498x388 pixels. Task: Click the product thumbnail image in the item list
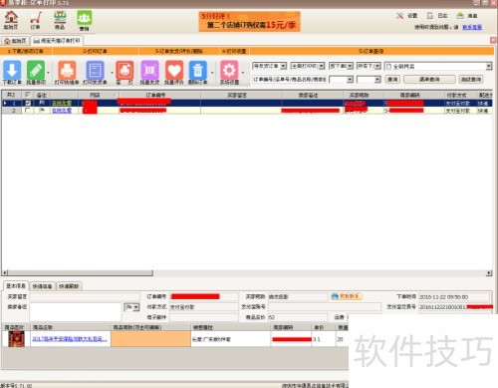[16, 339]
